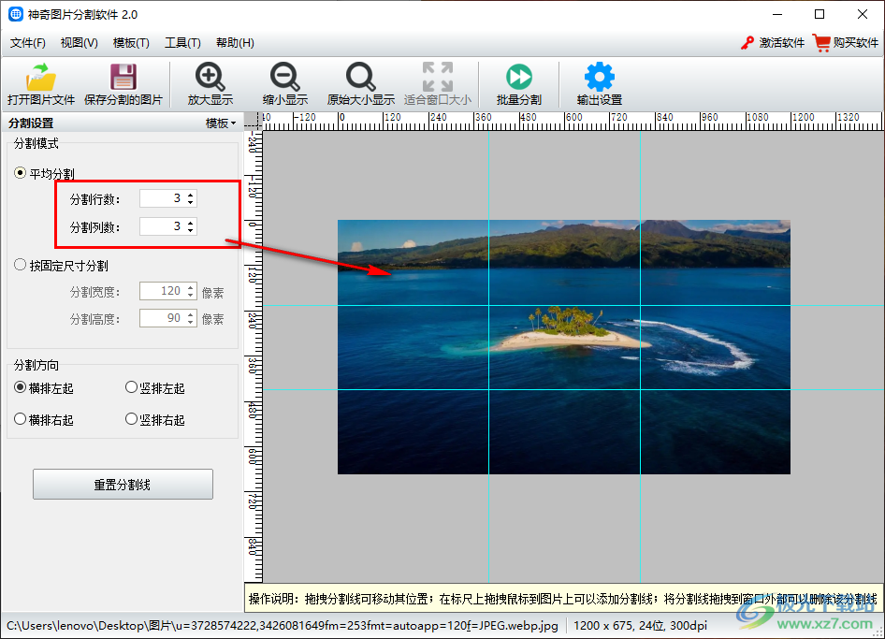Decrease 分割列数 with down arrow
Image resolution: width=885 pixels, height=639 pixels.
191,230
